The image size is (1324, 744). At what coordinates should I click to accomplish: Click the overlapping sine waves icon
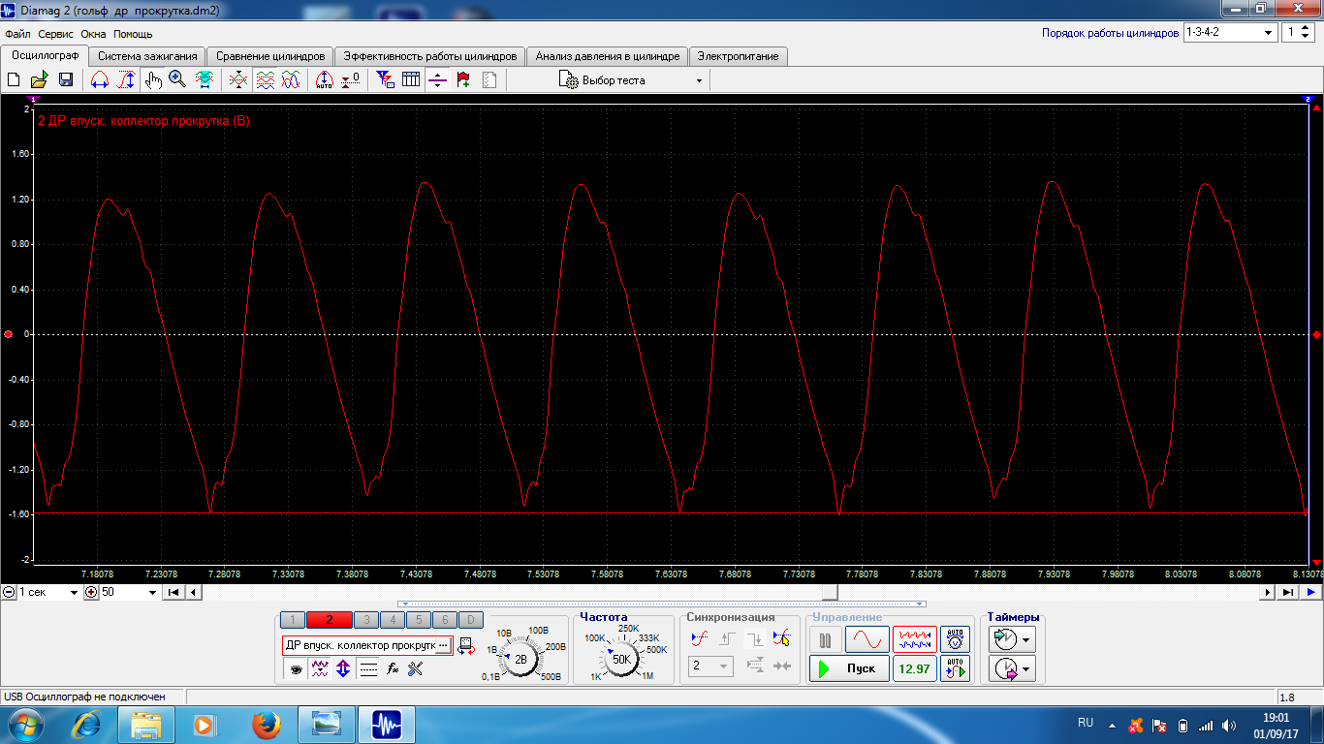pyautogui.click(x=291, y=80)
